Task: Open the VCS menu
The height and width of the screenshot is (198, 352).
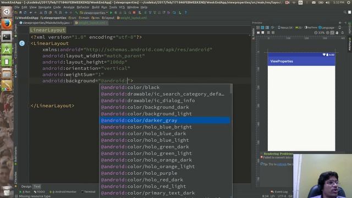Action: (122, 7)
